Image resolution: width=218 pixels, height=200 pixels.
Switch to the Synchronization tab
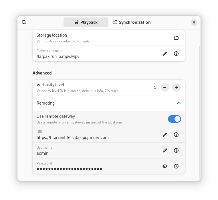click(x=132, y=22)
